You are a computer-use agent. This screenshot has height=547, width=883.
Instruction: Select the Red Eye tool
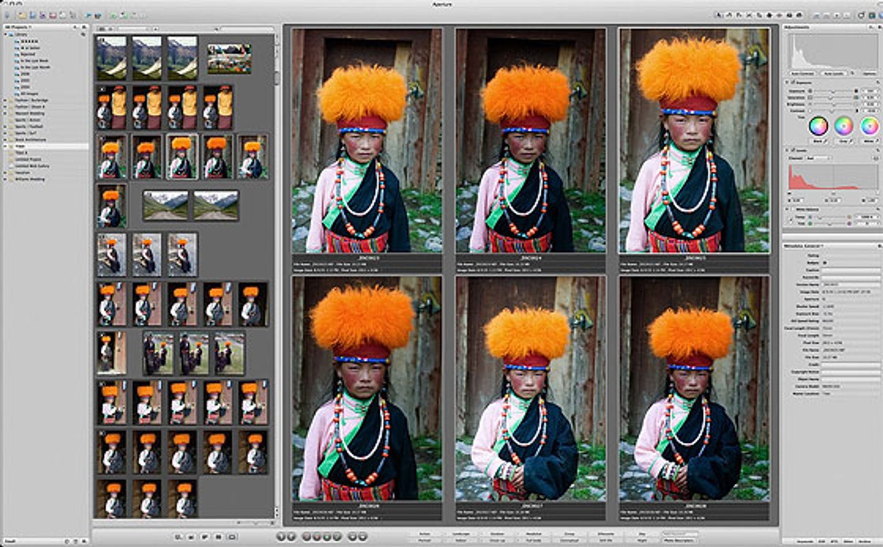click(779, 15)
